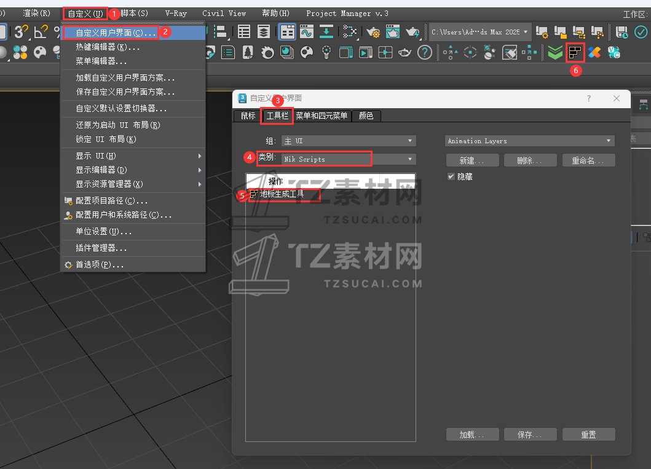Open the Animation Layers dropdown

point(530,141)
